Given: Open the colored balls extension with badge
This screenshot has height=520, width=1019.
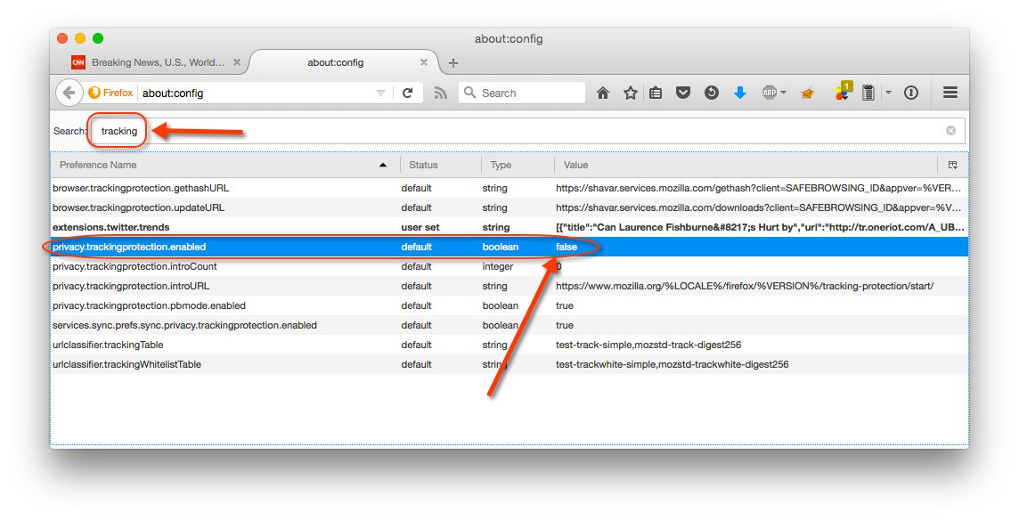Looking at the screenshot, I should (x=843, y=92).
